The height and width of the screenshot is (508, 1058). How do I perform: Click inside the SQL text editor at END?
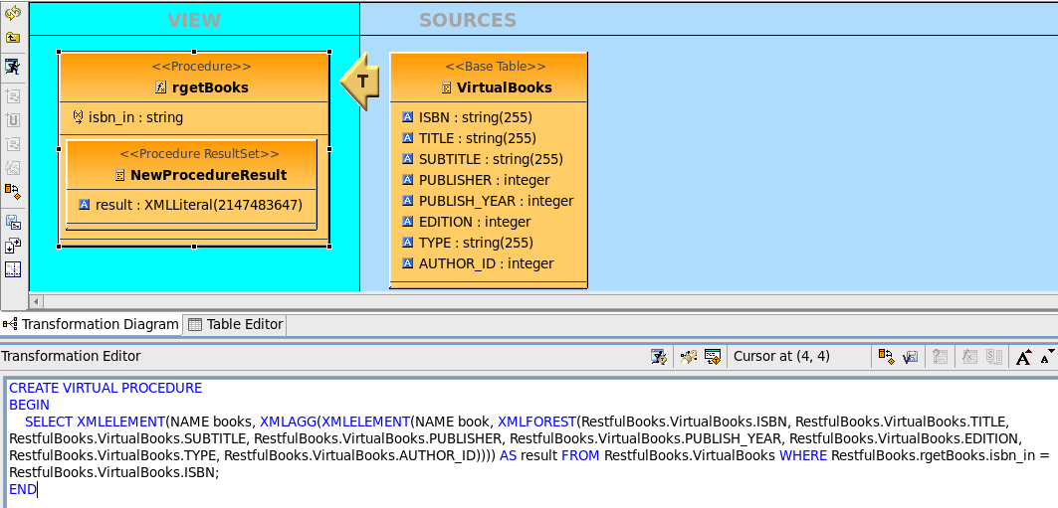click(x=23, y=490)
